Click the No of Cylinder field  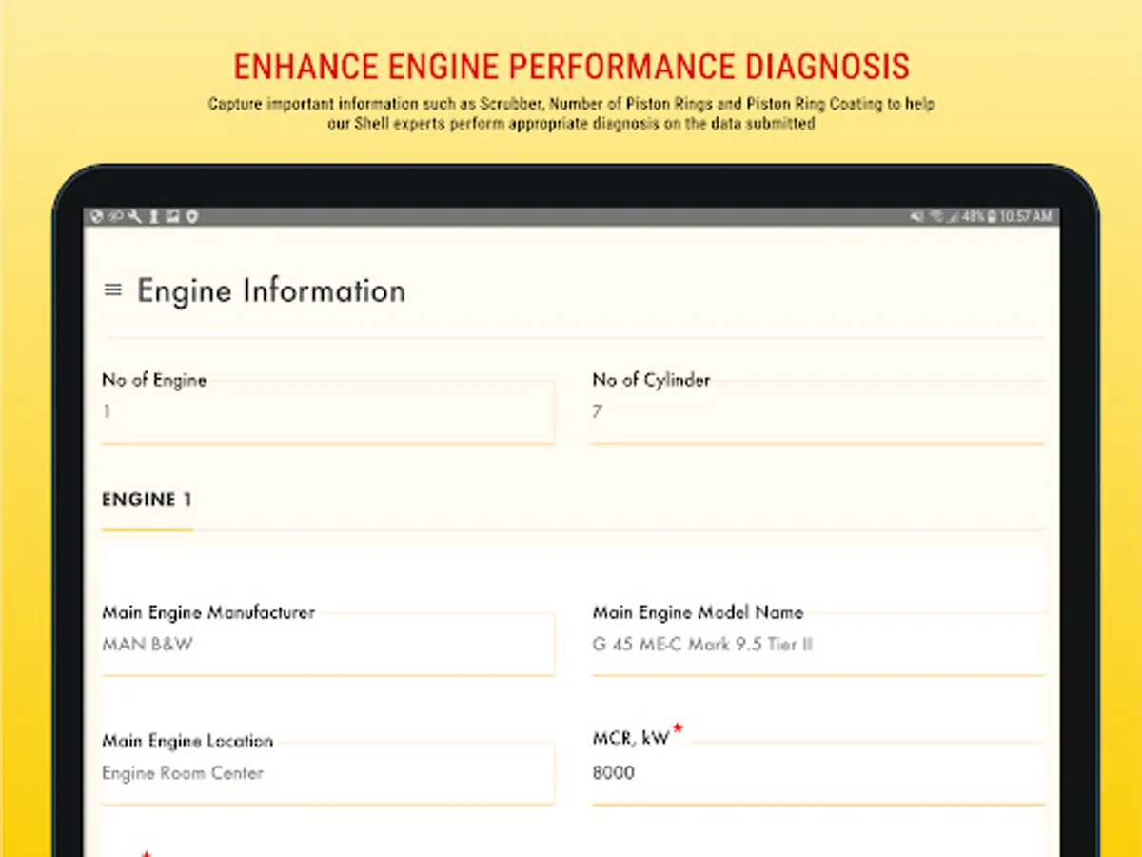[818, 412]
